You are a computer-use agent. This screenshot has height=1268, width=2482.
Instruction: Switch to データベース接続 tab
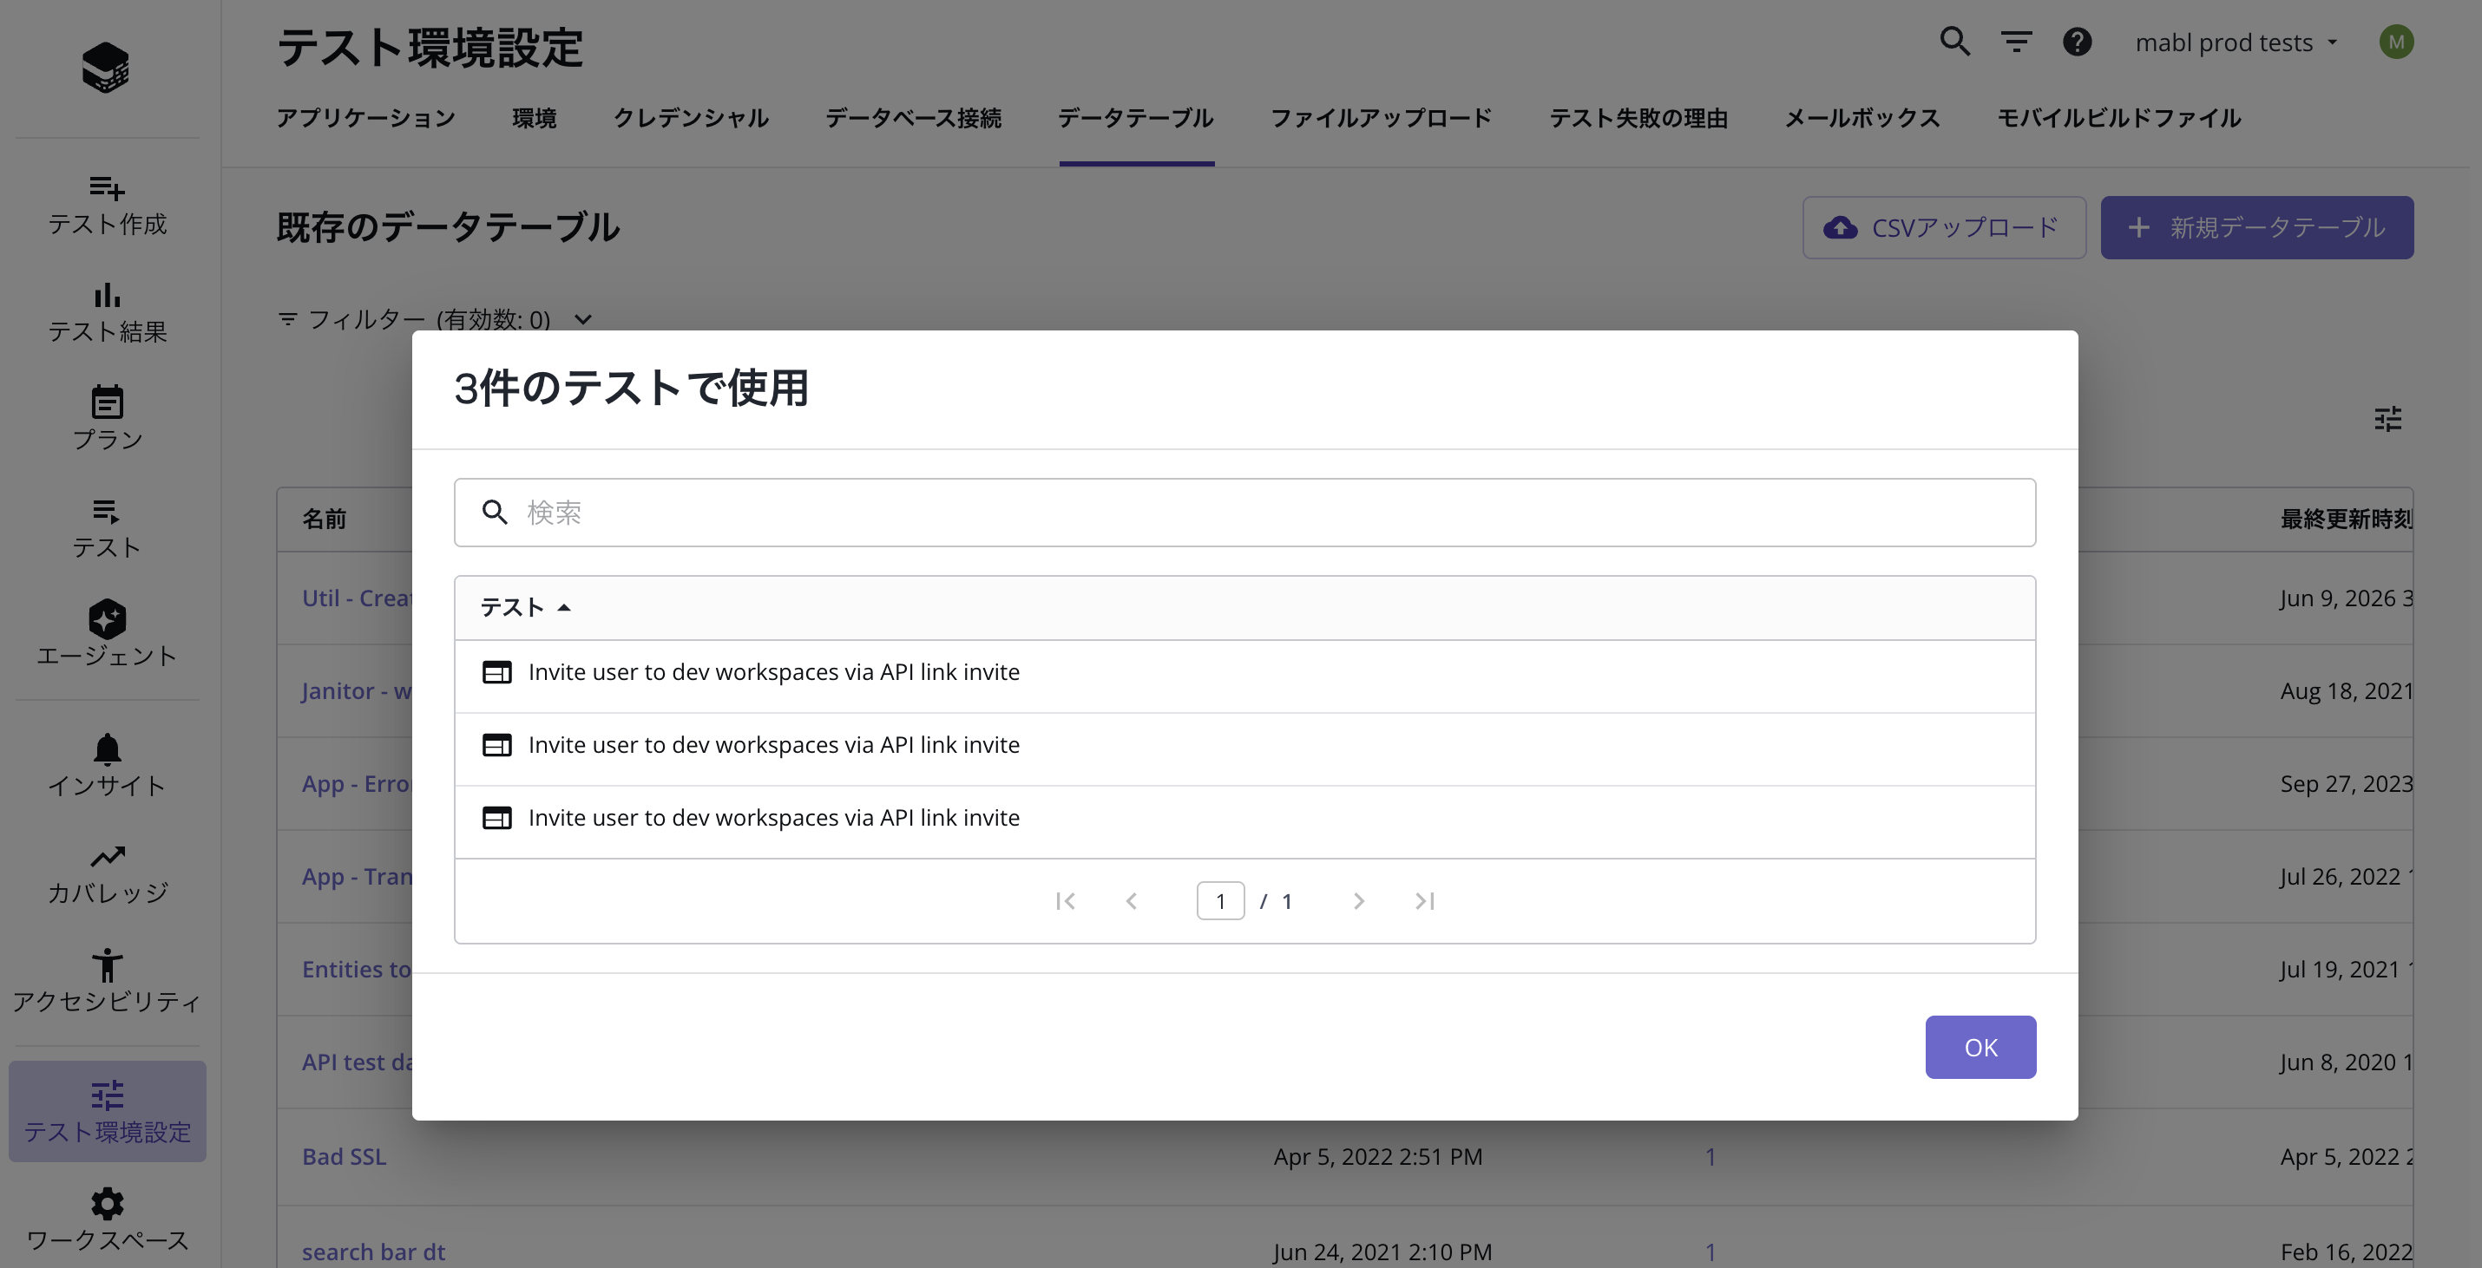pyautogui.click(x=914, y=119)
